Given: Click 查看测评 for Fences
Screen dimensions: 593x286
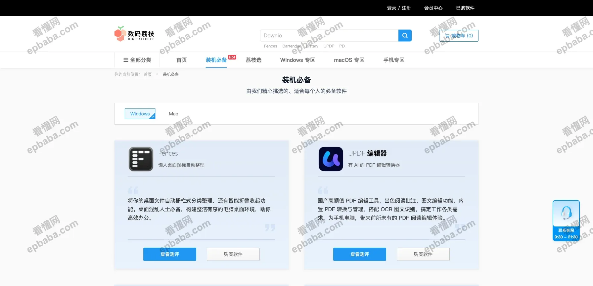Looking at the screenshot, I should click(x=170, y=254).
